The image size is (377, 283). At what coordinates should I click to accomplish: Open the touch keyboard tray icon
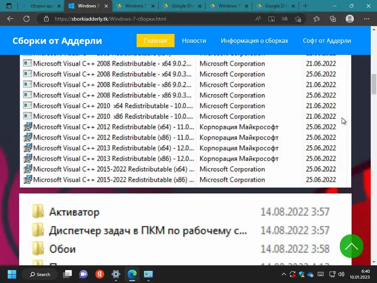click(321, 274)
